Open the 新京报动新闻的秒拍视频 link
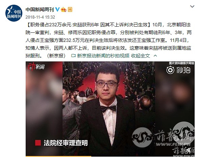Viewport: 198px width, 159px height. 103,56
